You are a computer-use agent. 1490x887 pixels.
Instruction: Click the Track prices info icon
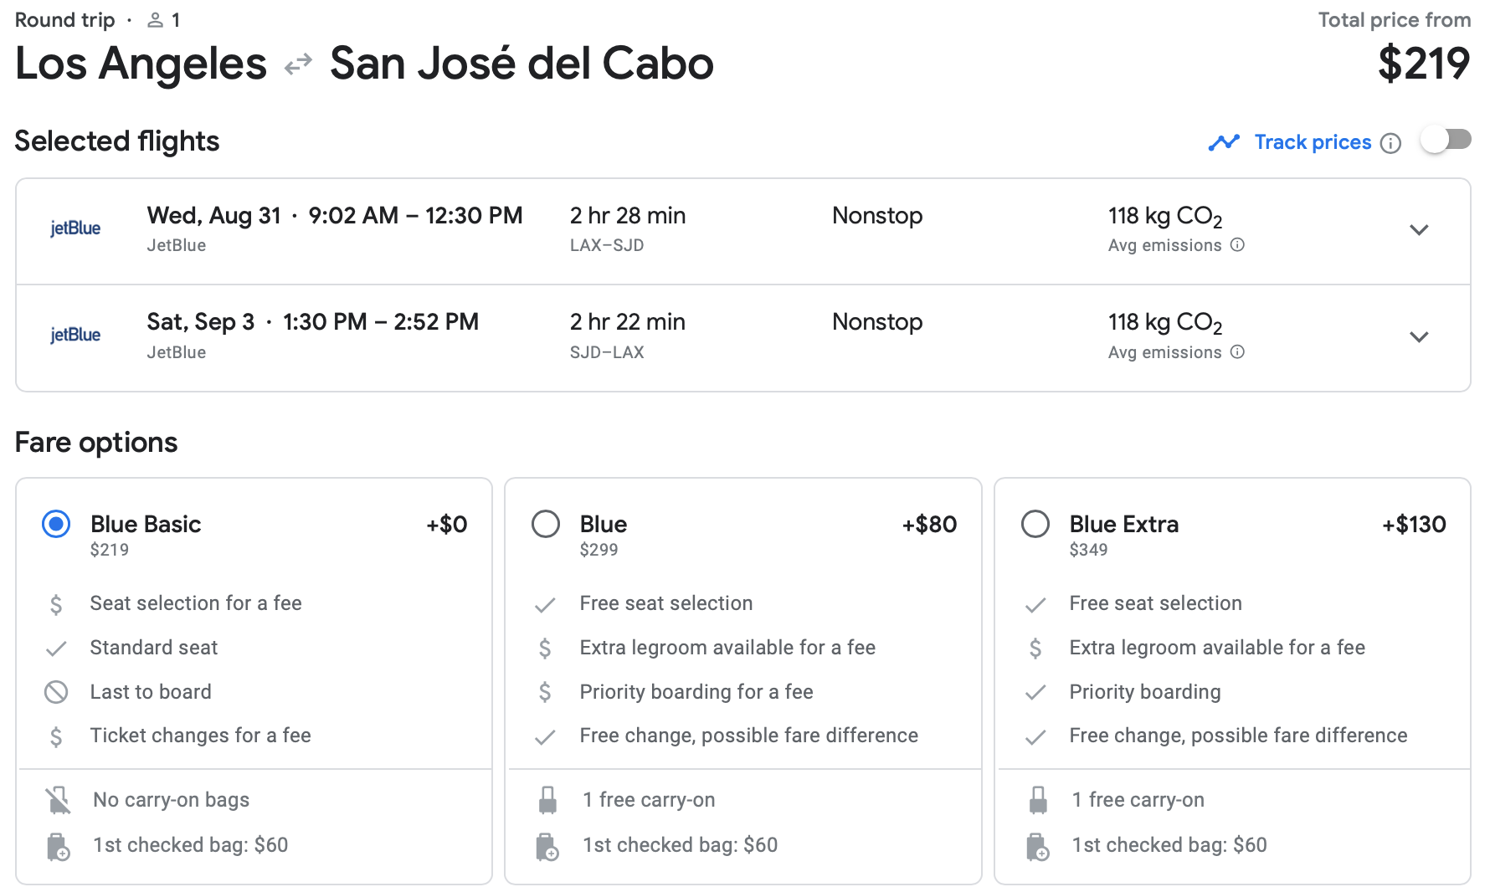click(x=1390, y=143)
